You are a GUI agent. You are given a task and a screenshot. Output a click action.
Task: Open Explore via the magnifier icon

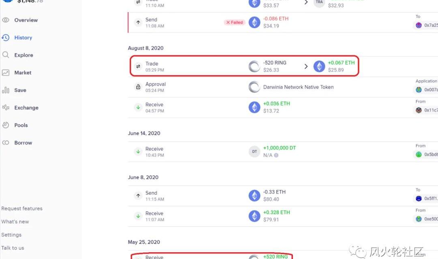6,55
